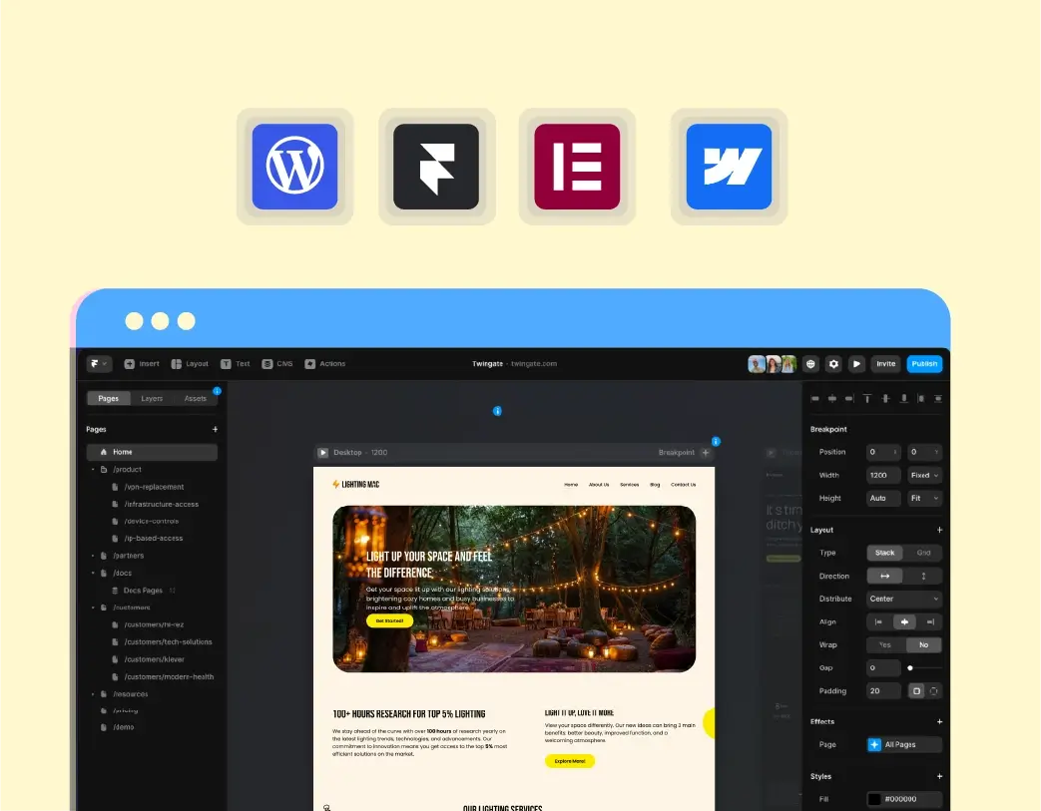The height and width of the screenshot is (811, 1041).
Task: Open the Insert menu in toolbar
Action: (142, 364)
